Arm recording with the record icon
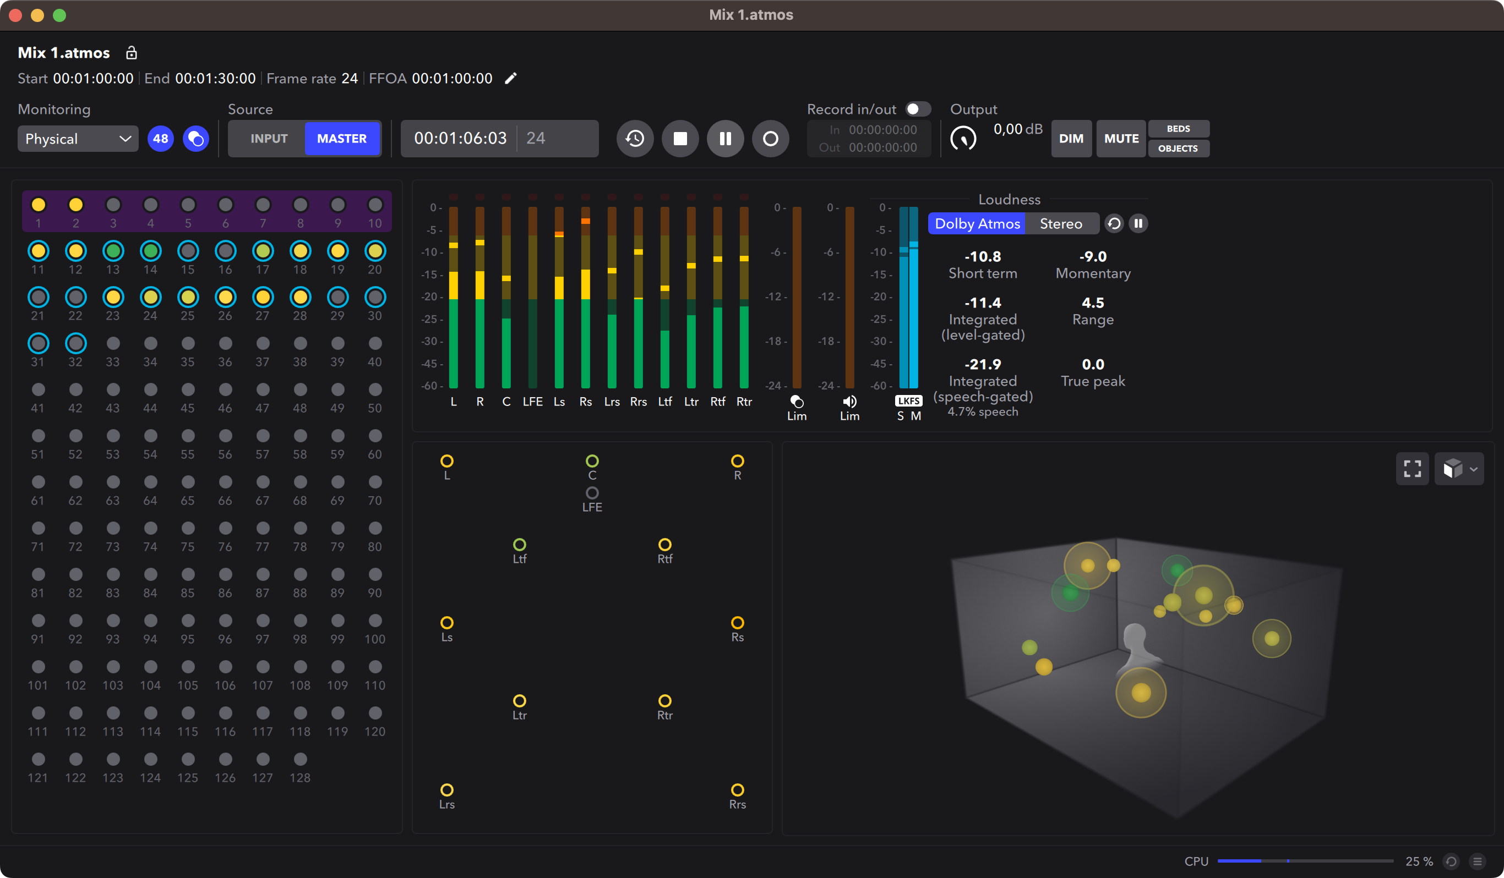The width and height of the screenshot is (1504, 878). click(x=771, y=139)
